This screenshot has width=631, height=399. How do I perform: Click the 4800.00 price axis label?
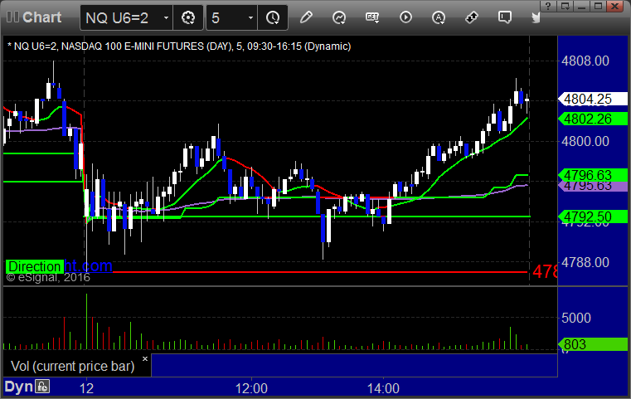click(x=585, y=141)
